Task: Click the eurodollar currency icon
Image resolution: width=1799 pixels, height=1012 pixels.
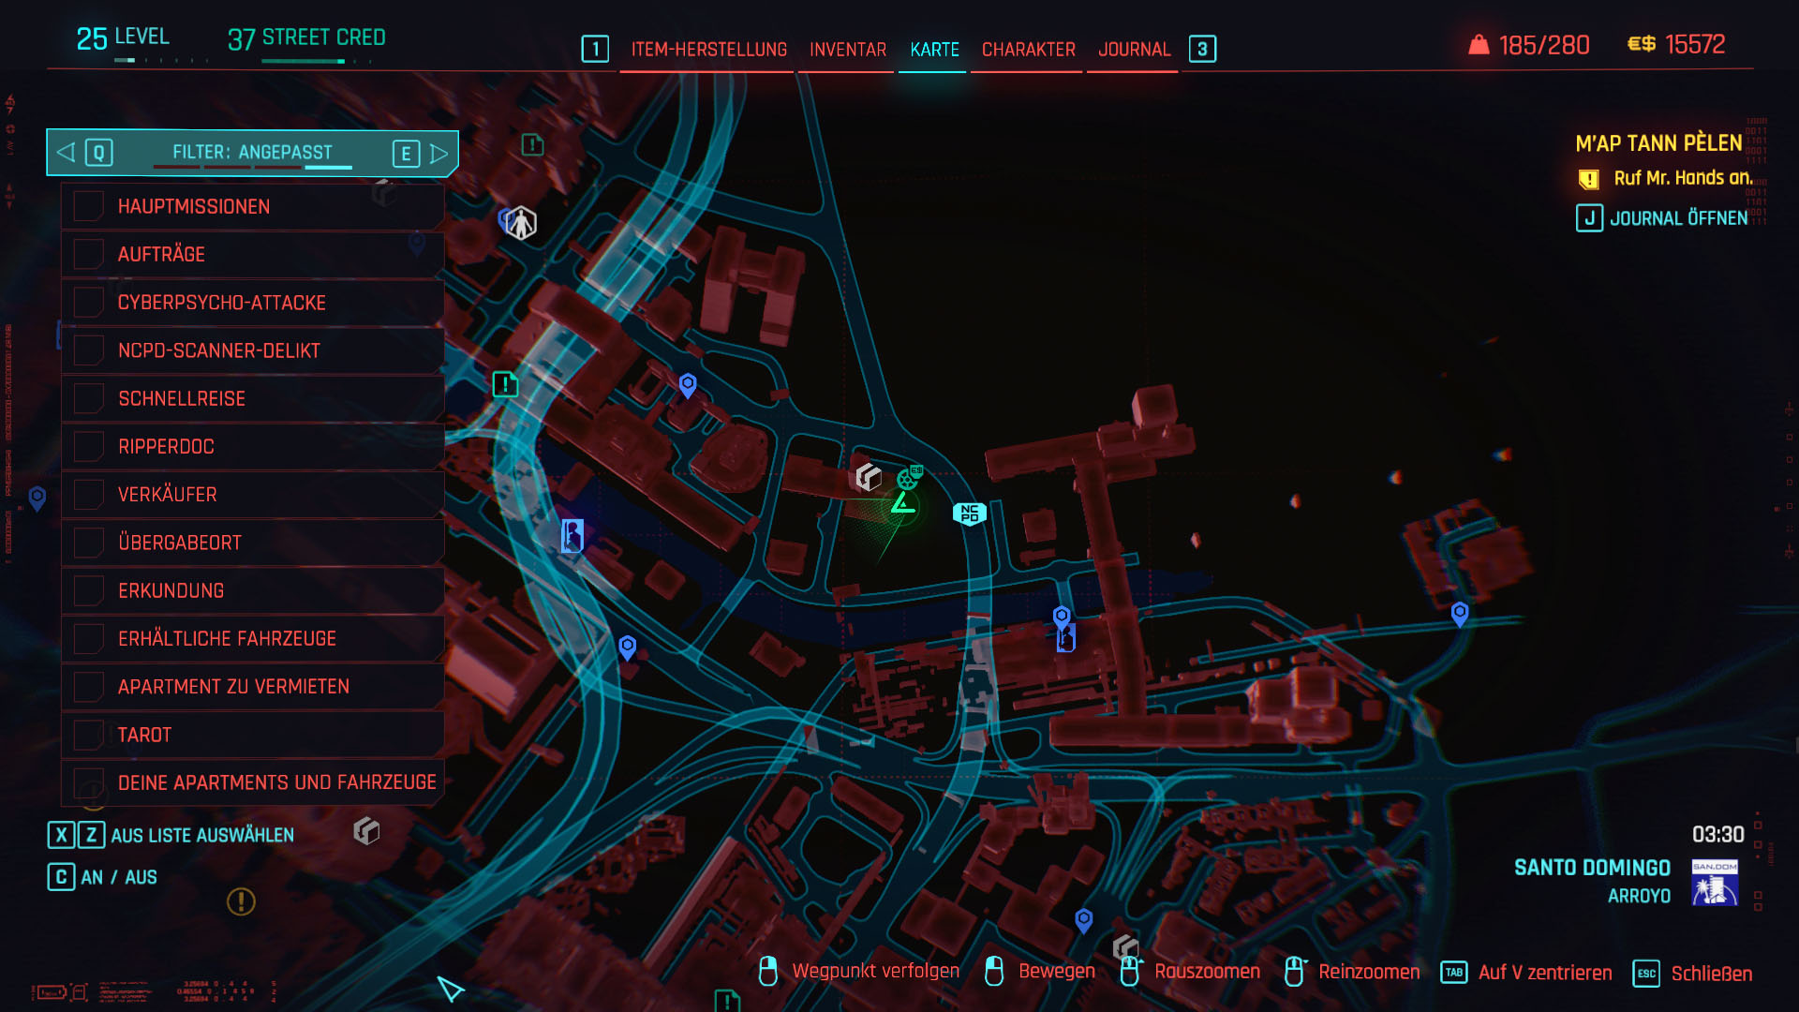Action: pyautogui.click(x=1642, y=44)
